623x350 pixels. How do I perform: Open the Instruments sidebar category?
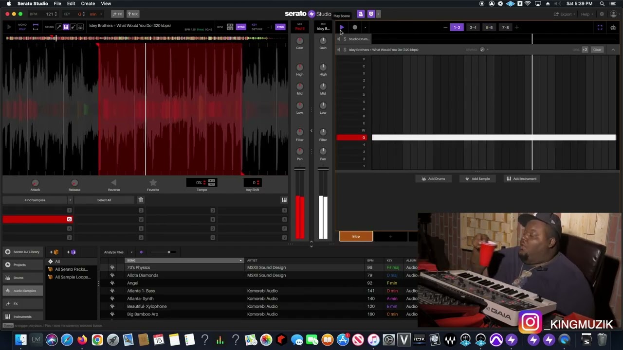22,316
